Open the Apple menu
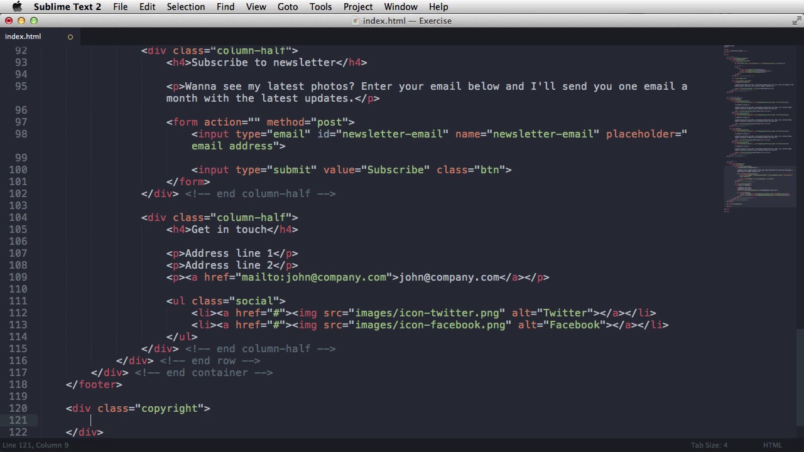The height and width of the screenshot is (452, 804). click(17, 7)
